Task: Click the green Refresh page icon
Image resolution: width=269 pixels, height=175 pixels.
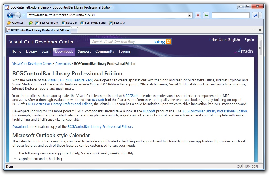Action: (206, 15)
